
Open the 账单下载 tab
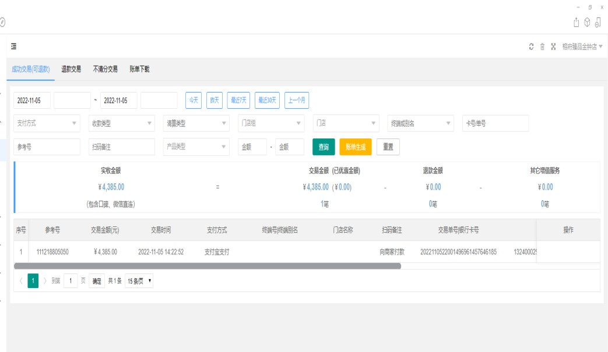(139, 69)
